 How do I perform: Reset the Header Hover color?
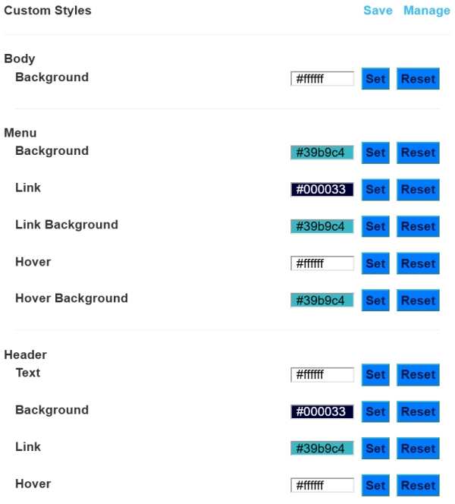click(418, 486)
